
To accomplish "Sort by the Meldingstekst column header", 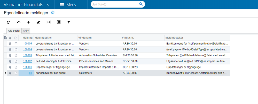I will (x=197, y=38).
